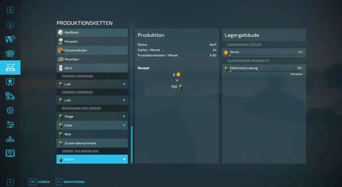
Task: Toggle active dot on Gülle production
Action: pos(124,125)
